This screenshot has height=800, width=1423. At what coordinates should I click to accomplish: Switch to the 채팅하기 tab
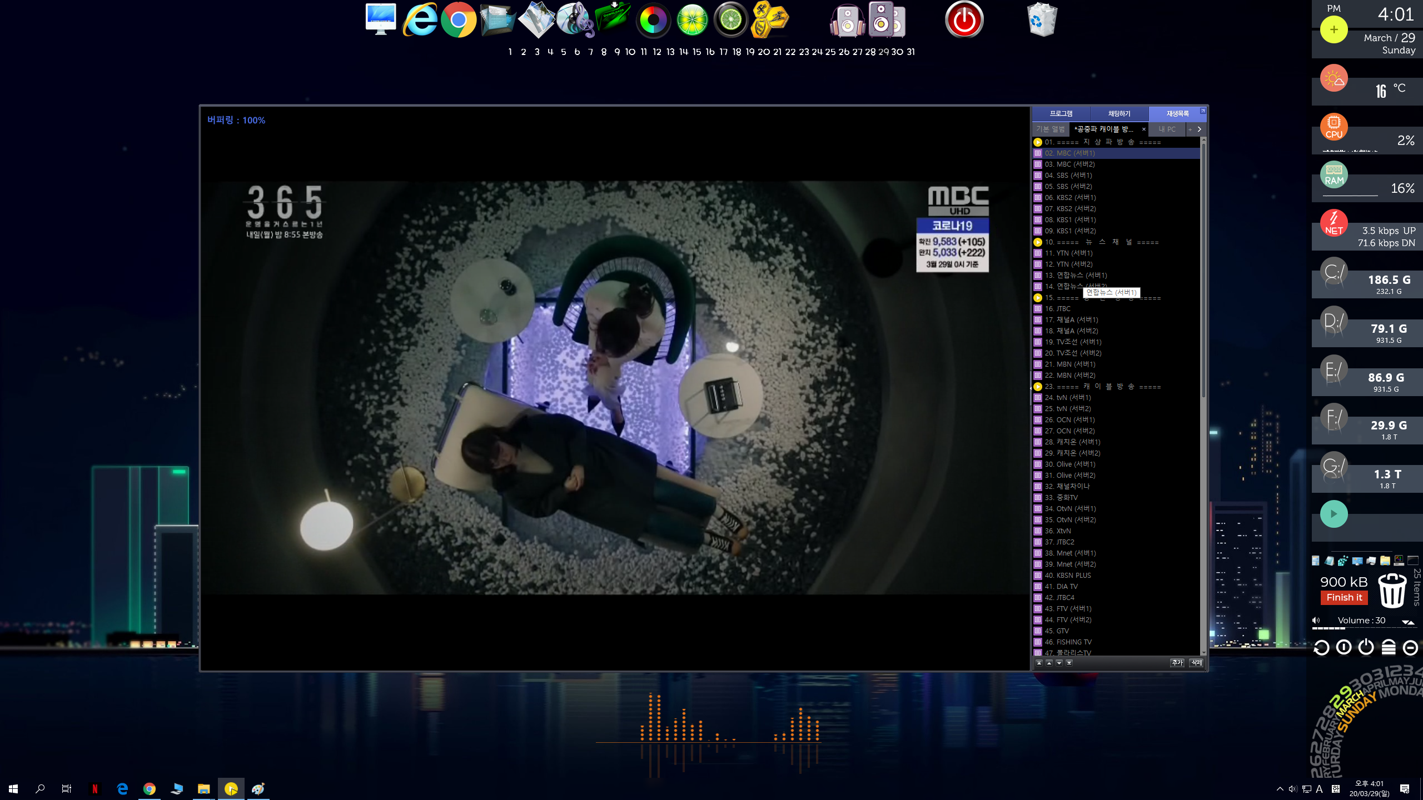(1119, 113)
